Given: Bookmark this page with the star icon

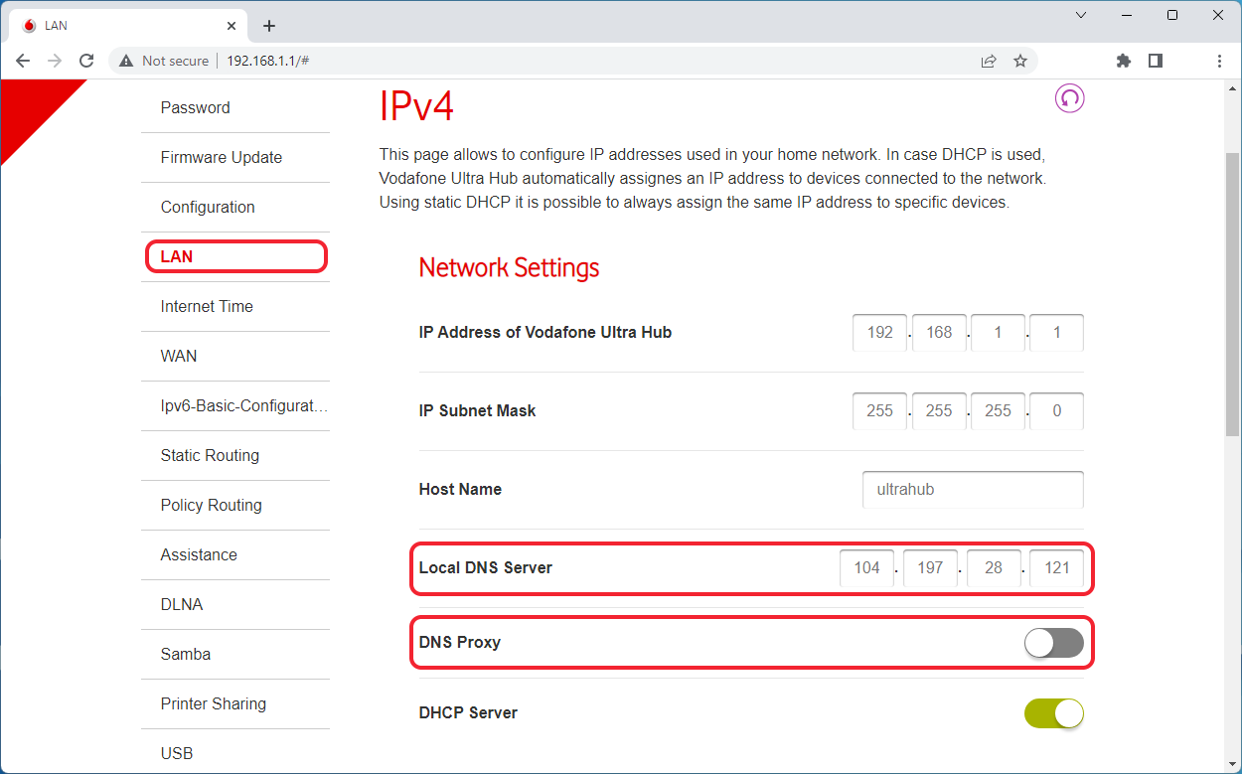Looking at the screenshot, I should point(1020,61).
